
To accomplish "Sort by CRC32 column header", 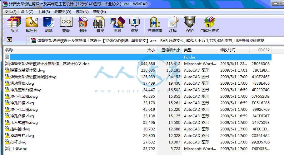I will click(260, 50).
